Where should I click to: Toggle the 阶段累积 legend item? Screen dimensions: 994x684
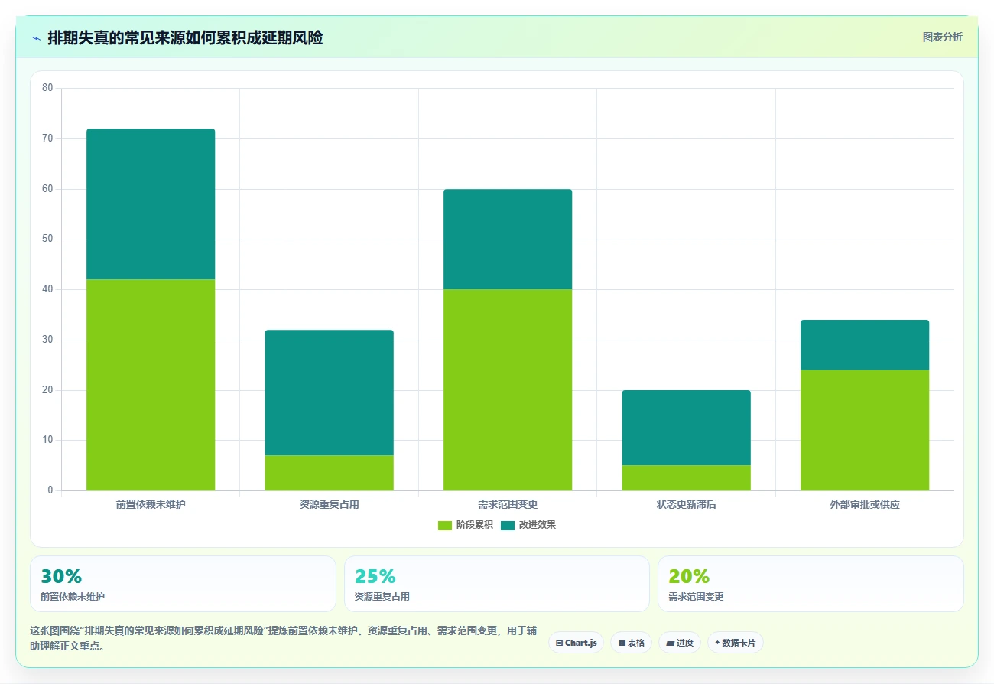465,525
